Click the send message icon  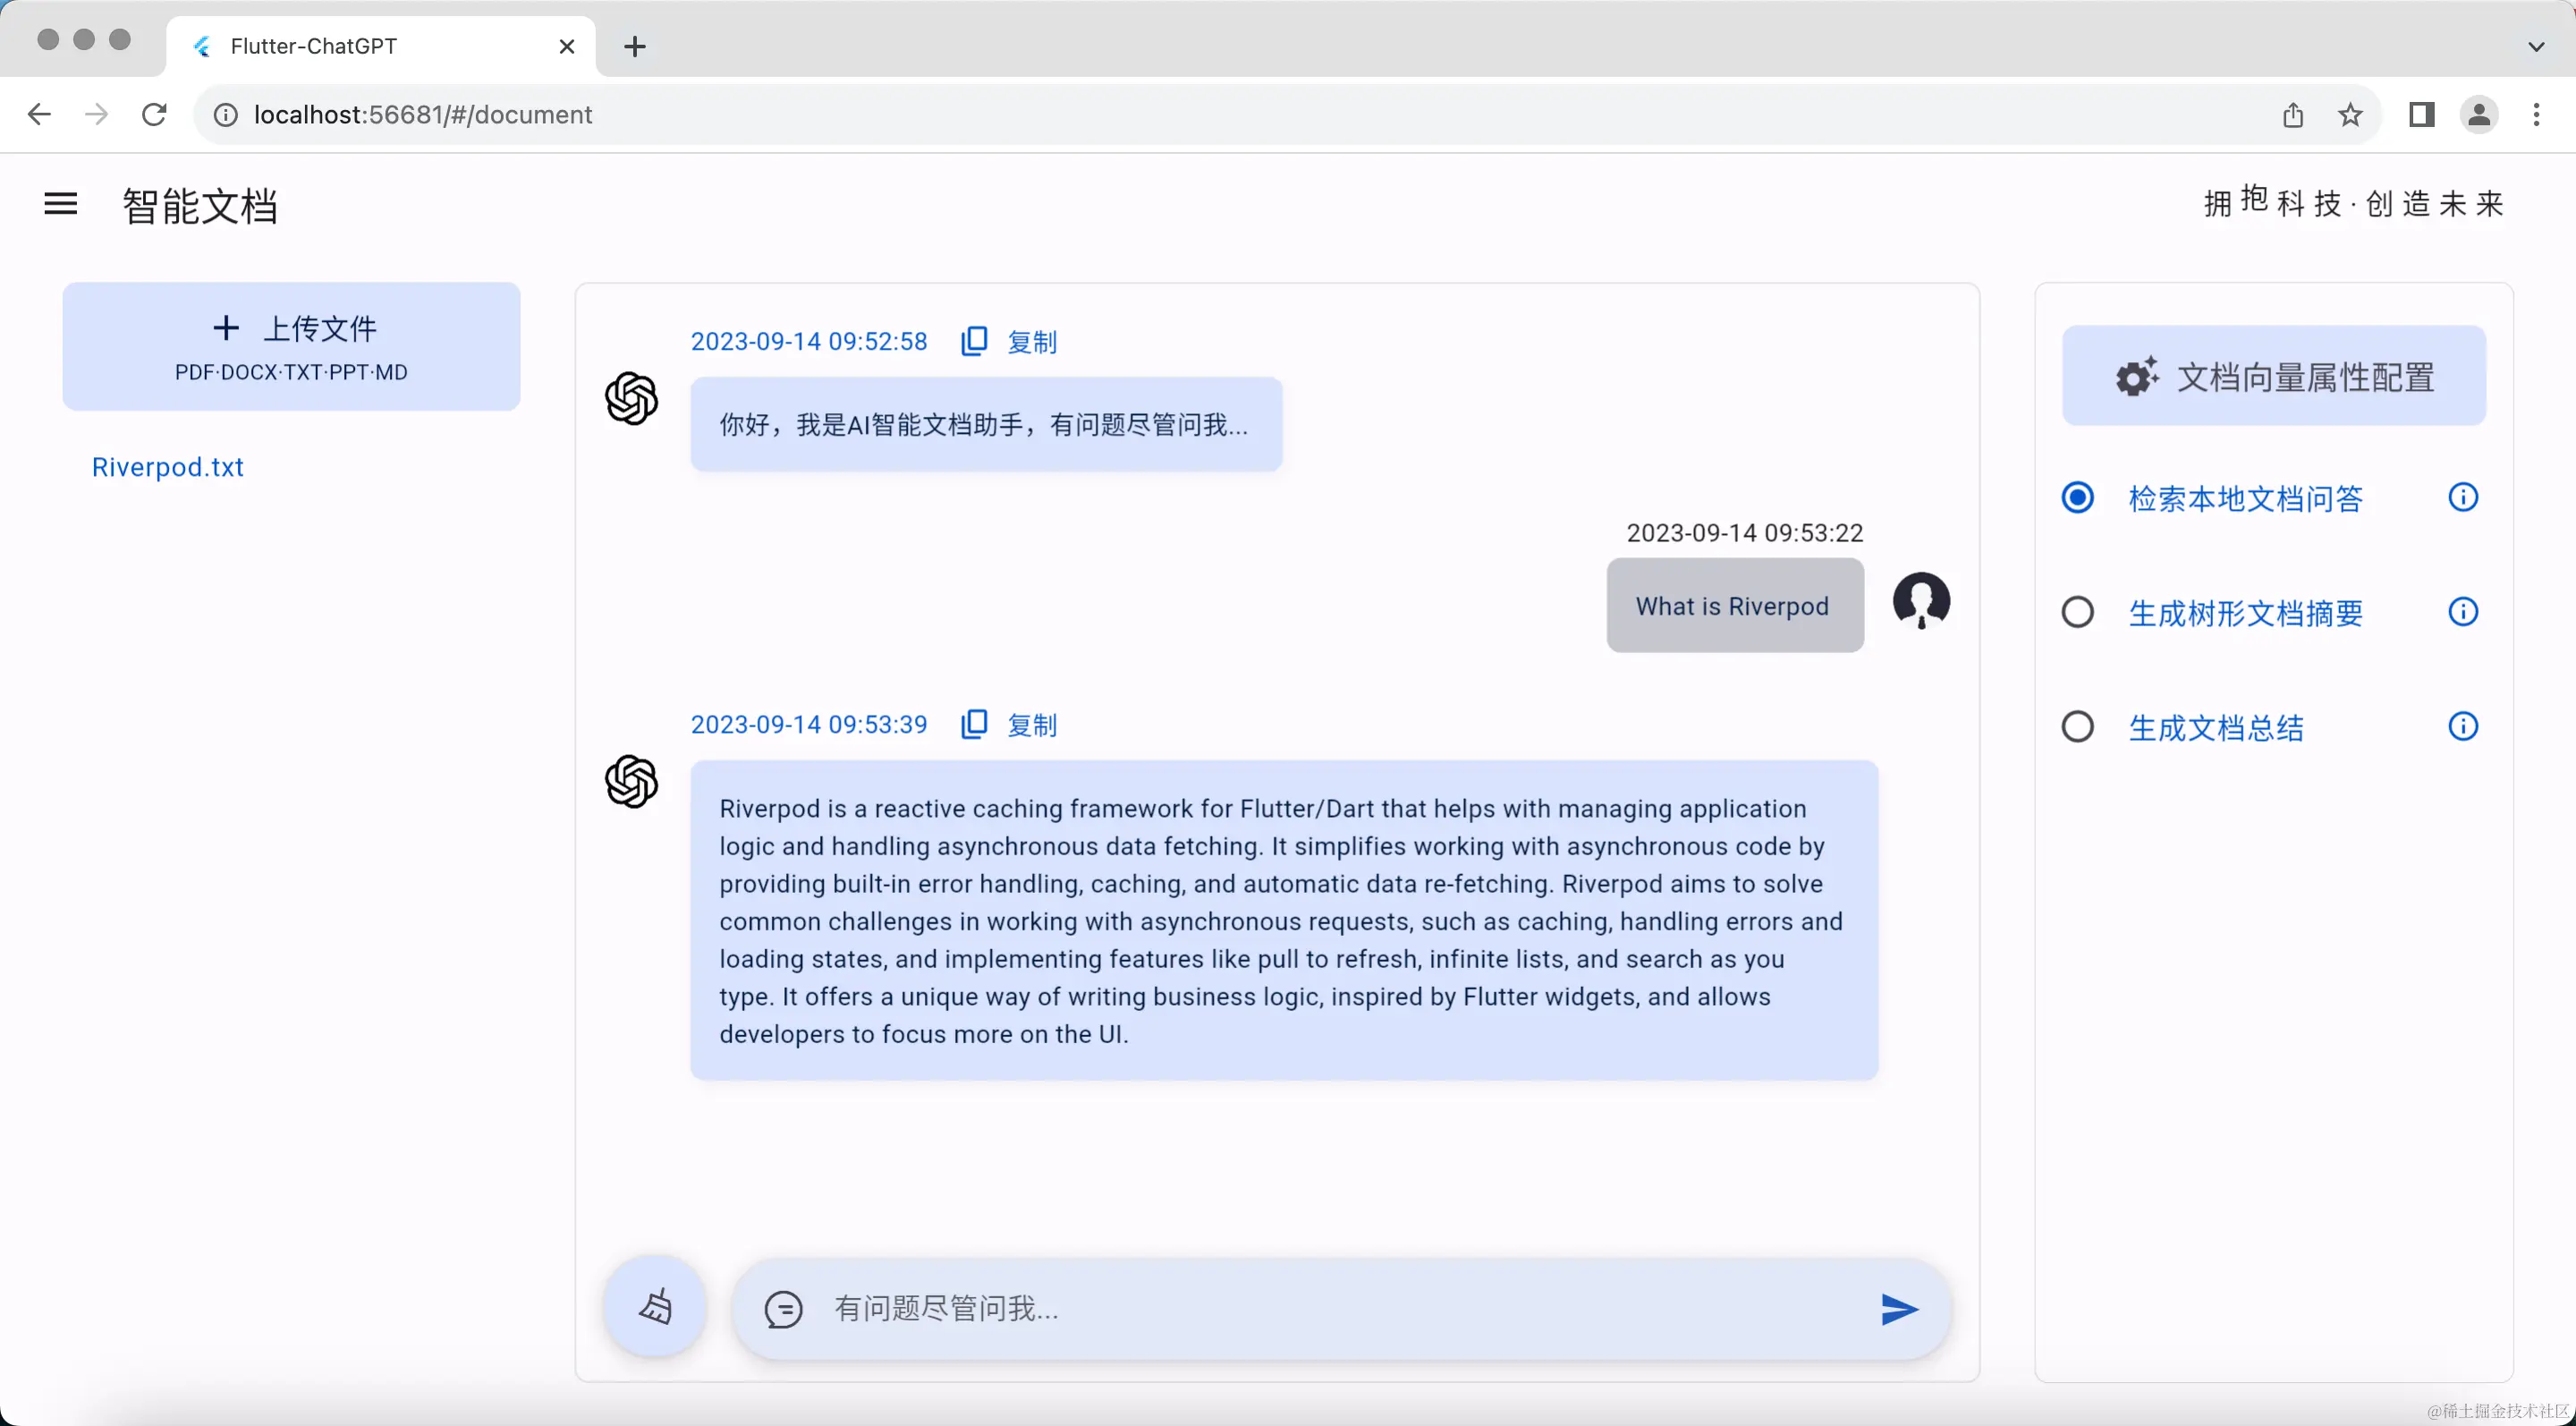click(1897, 1309)
